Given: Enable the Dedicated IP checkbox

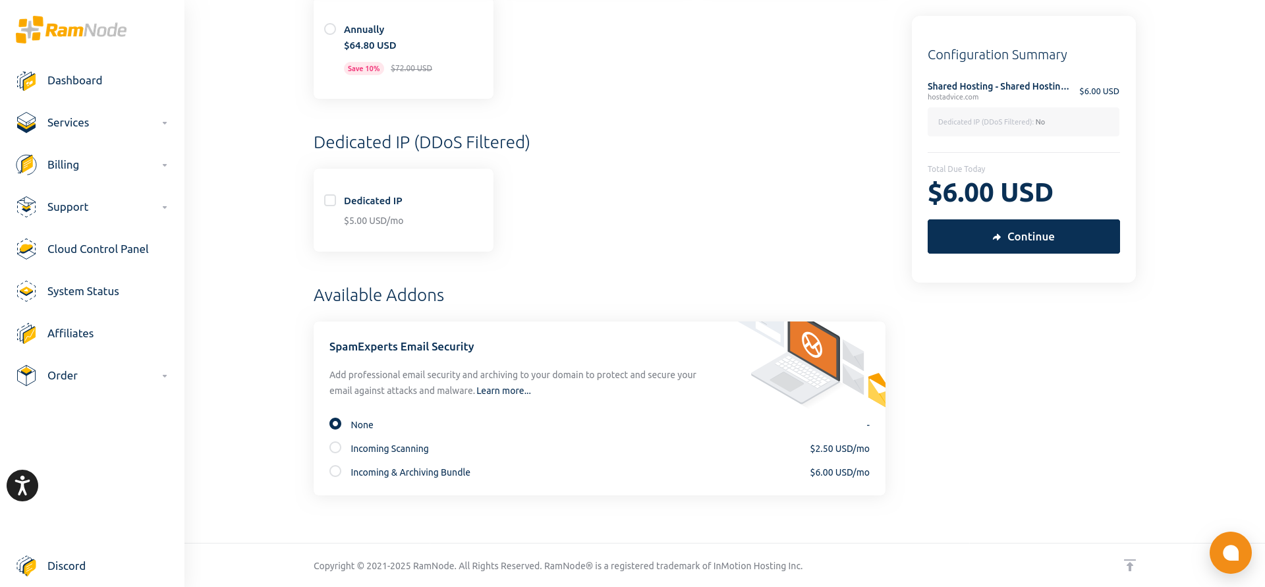Looking at the screenshot, I should (x=330, y=200).
